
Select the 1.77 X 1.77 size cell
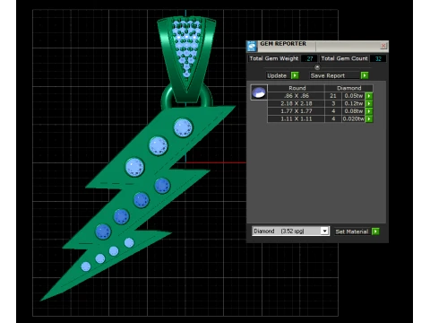click(x=297, y=111)
